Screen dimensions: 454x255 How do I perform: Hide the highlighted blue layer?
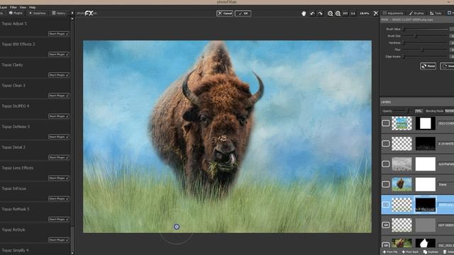[386, 205]
